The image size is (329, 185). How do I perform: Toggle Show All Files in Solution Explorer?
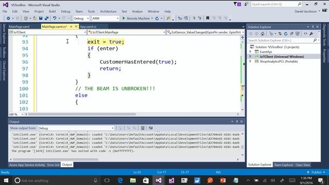pos(298,33)
